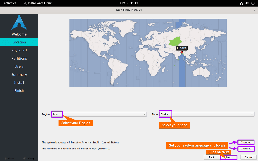
Task: Click Change for numbers and dates locale
Action: click(246, 149)
